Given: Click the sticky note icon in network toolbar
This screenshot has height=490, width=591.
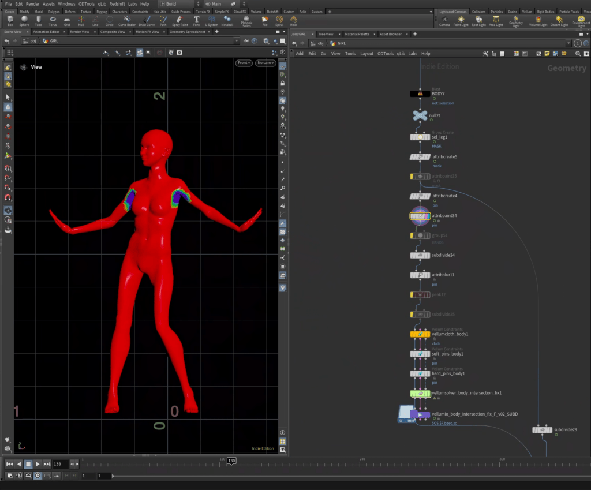Looking at the screenshot, I should point(547,54).
